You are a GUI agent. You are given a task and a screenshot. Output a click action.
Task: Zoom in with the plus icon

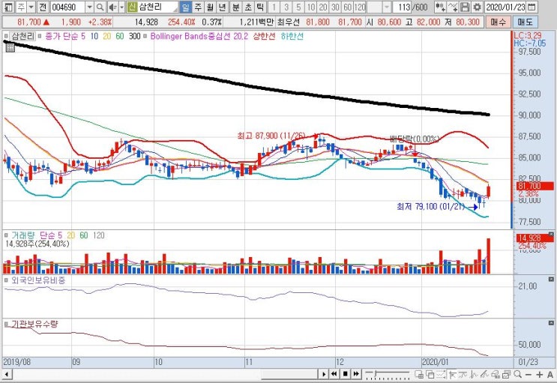[539, 374]
